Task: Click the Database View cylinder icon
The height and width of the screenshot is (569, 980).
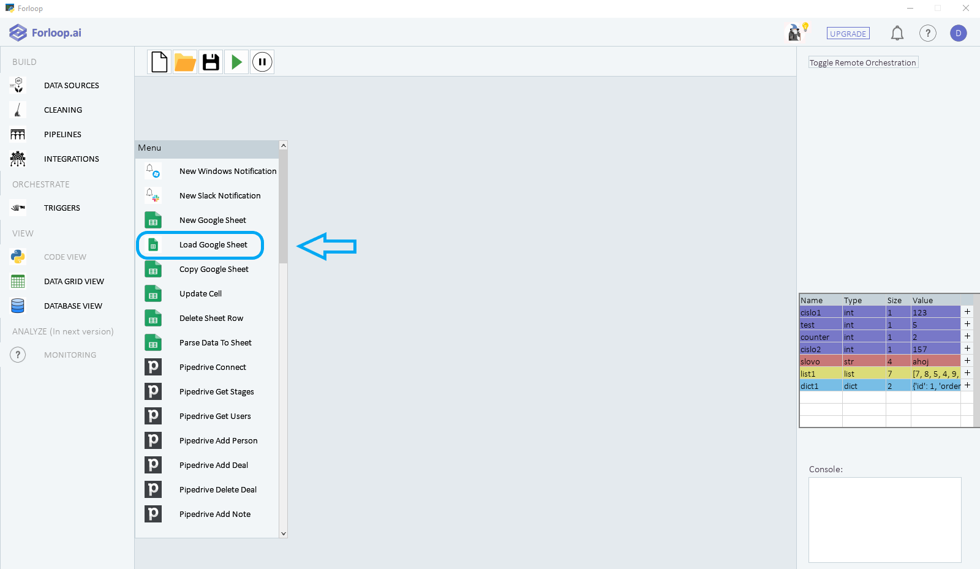Action: [x=18, y=306]
